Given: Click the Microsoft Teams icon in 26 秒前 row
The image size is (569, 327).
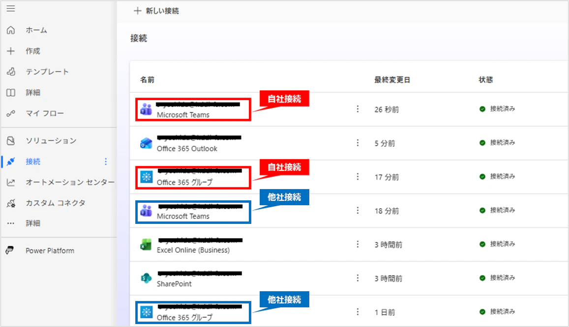Looking at the screenshot, I should (146, 109).
